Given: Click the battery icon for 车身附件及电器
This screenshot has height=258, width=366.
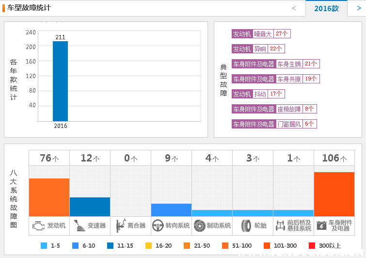Looking at the screenshot, I should point(321,226).
